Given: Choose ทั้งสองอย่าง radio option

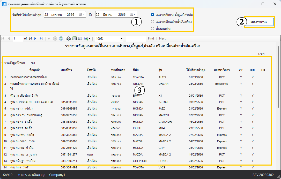Looking at the screenshot, I should (153, 28).
